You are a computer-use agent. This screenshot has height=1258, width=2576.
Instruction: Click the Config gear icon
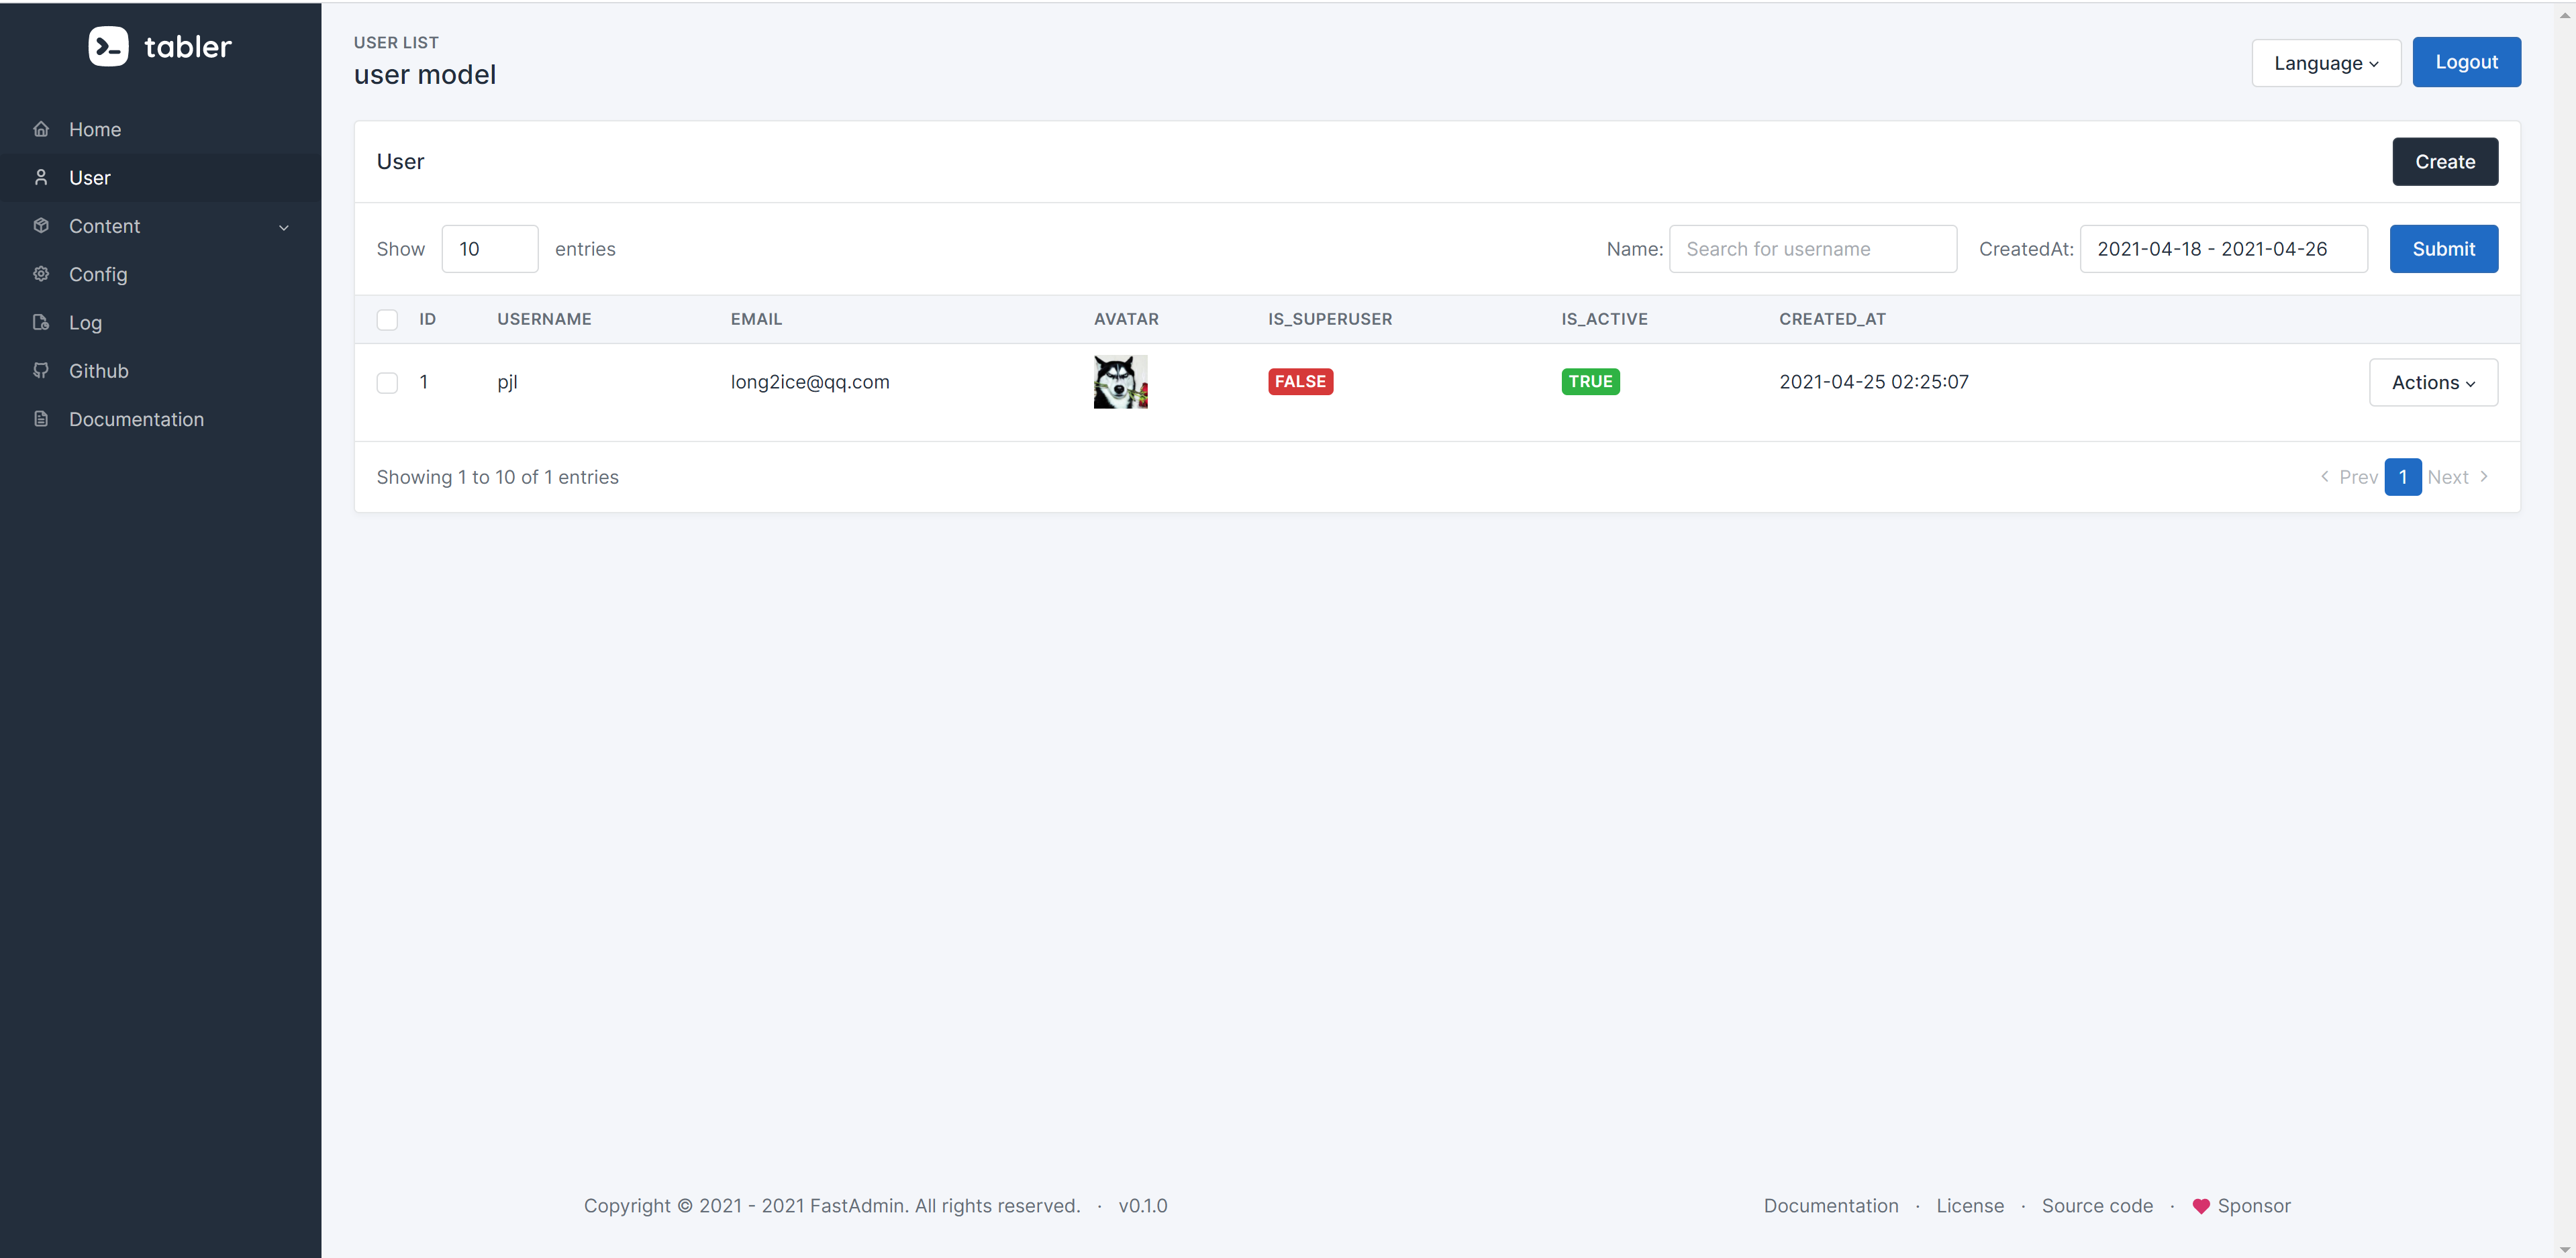point(41,274)
